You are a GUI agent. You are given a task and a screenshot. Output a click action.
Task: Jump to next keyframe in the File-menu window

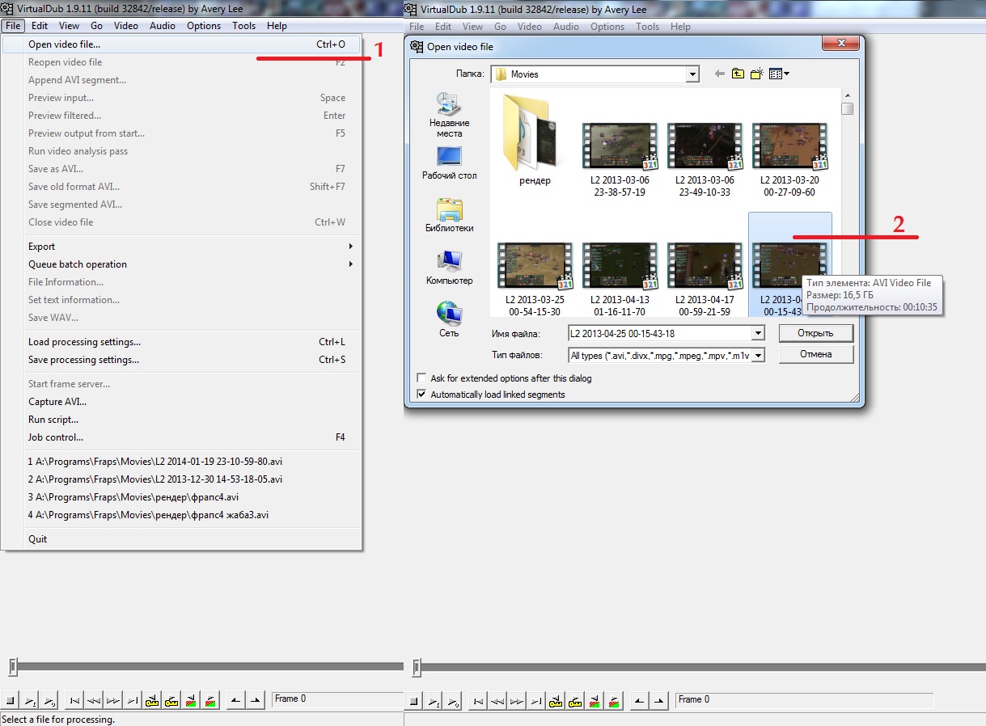pos(171,700)
